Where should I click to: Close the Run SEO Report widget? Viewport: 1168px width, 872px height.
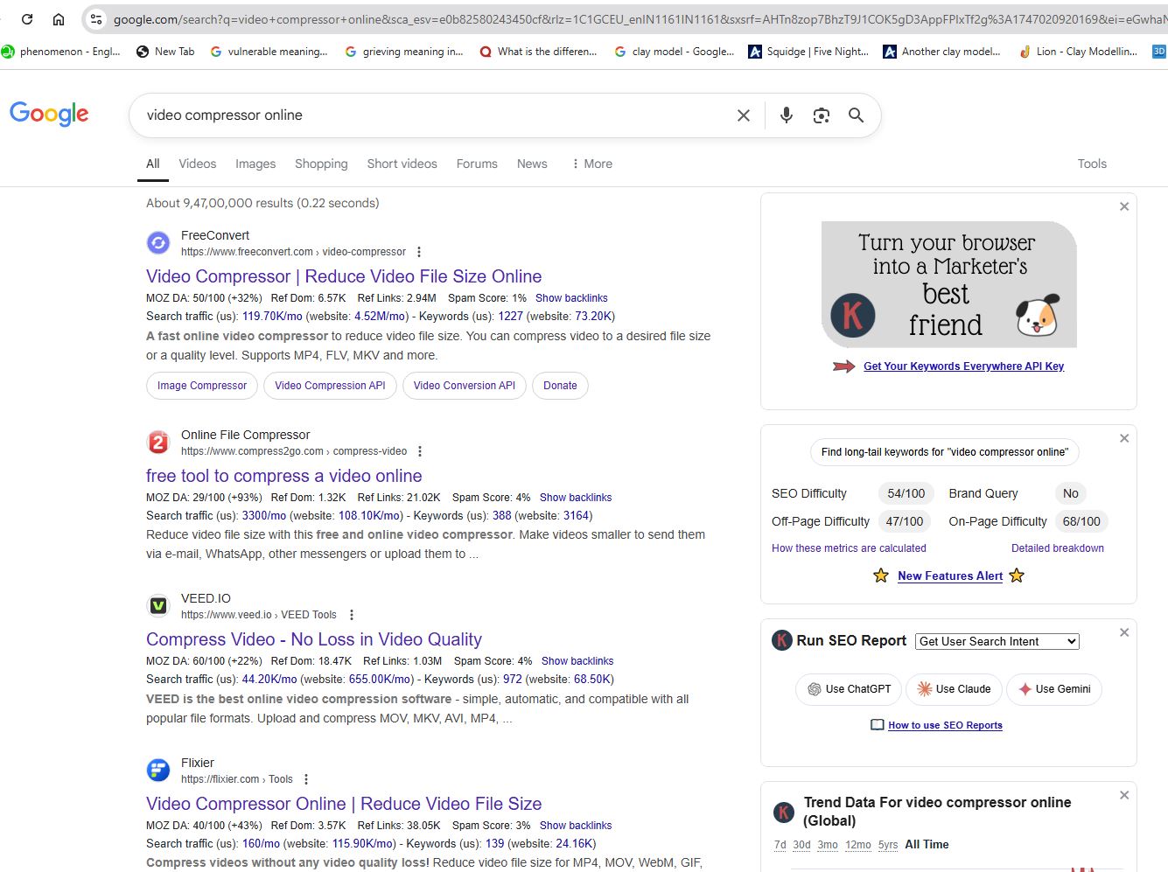tap(1124, 632)
